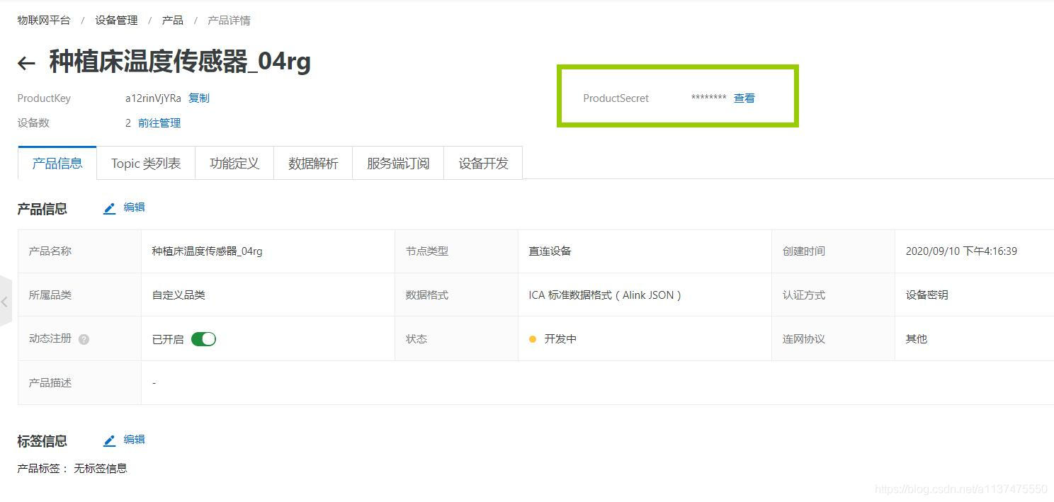1054x502 pixels.
Task: Click the creation time 2020/09/10 下午4:16:39
Action: coord(961,251)
